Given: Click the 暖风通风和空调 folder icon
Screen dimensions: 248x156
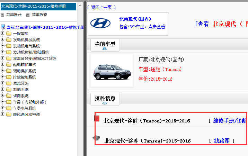Looking at the screenshot, I should tap(9, 114).
